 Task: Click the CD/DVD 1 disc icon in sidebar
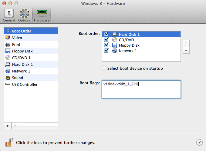(x=8, y=58)
